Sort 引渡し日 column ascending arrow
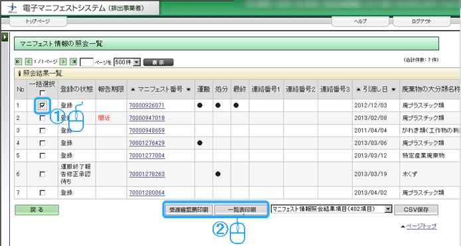The width and height of the screenshot is (461, 246). 358,90
